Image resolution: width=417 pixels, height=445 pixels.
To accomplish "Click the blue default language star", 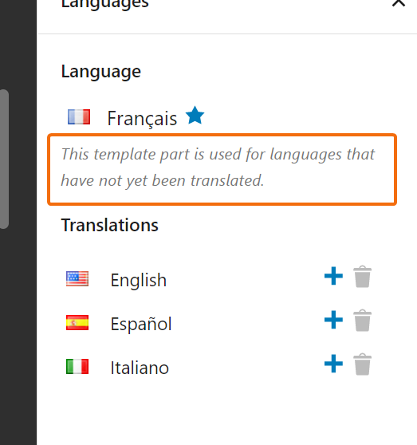I will [x=195, y=115].
